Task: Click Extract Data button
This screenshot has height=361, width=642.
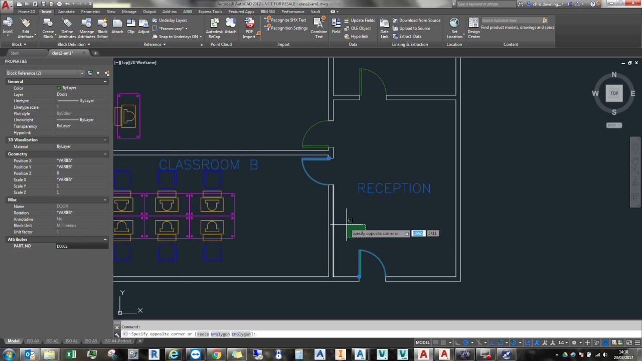Action: point(406,37)
